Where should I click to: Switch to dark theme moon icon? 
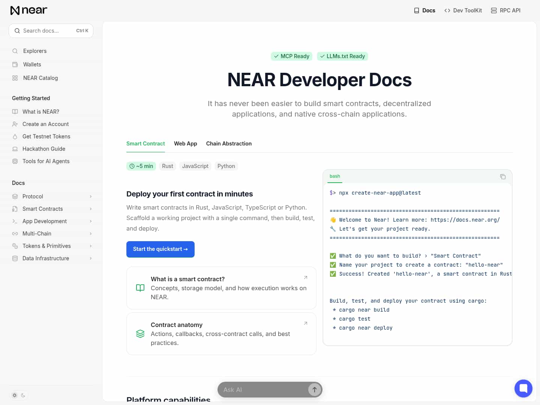coord(23,395)
